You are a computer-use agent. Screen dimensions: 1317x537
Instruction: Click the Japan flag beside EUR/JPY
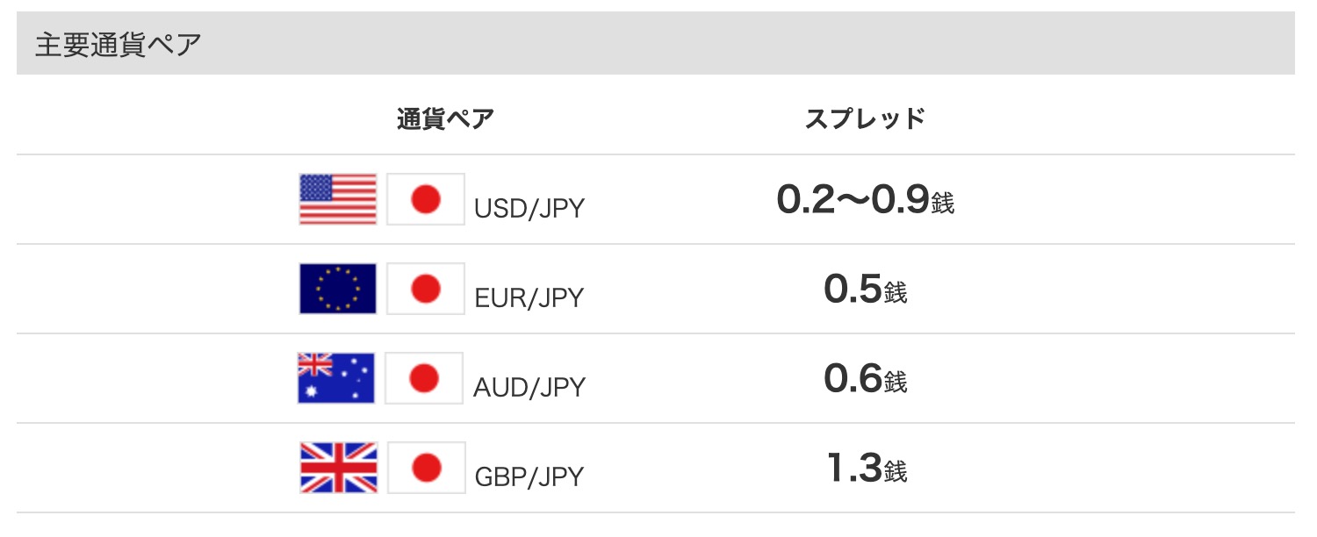tap(426, 289)
